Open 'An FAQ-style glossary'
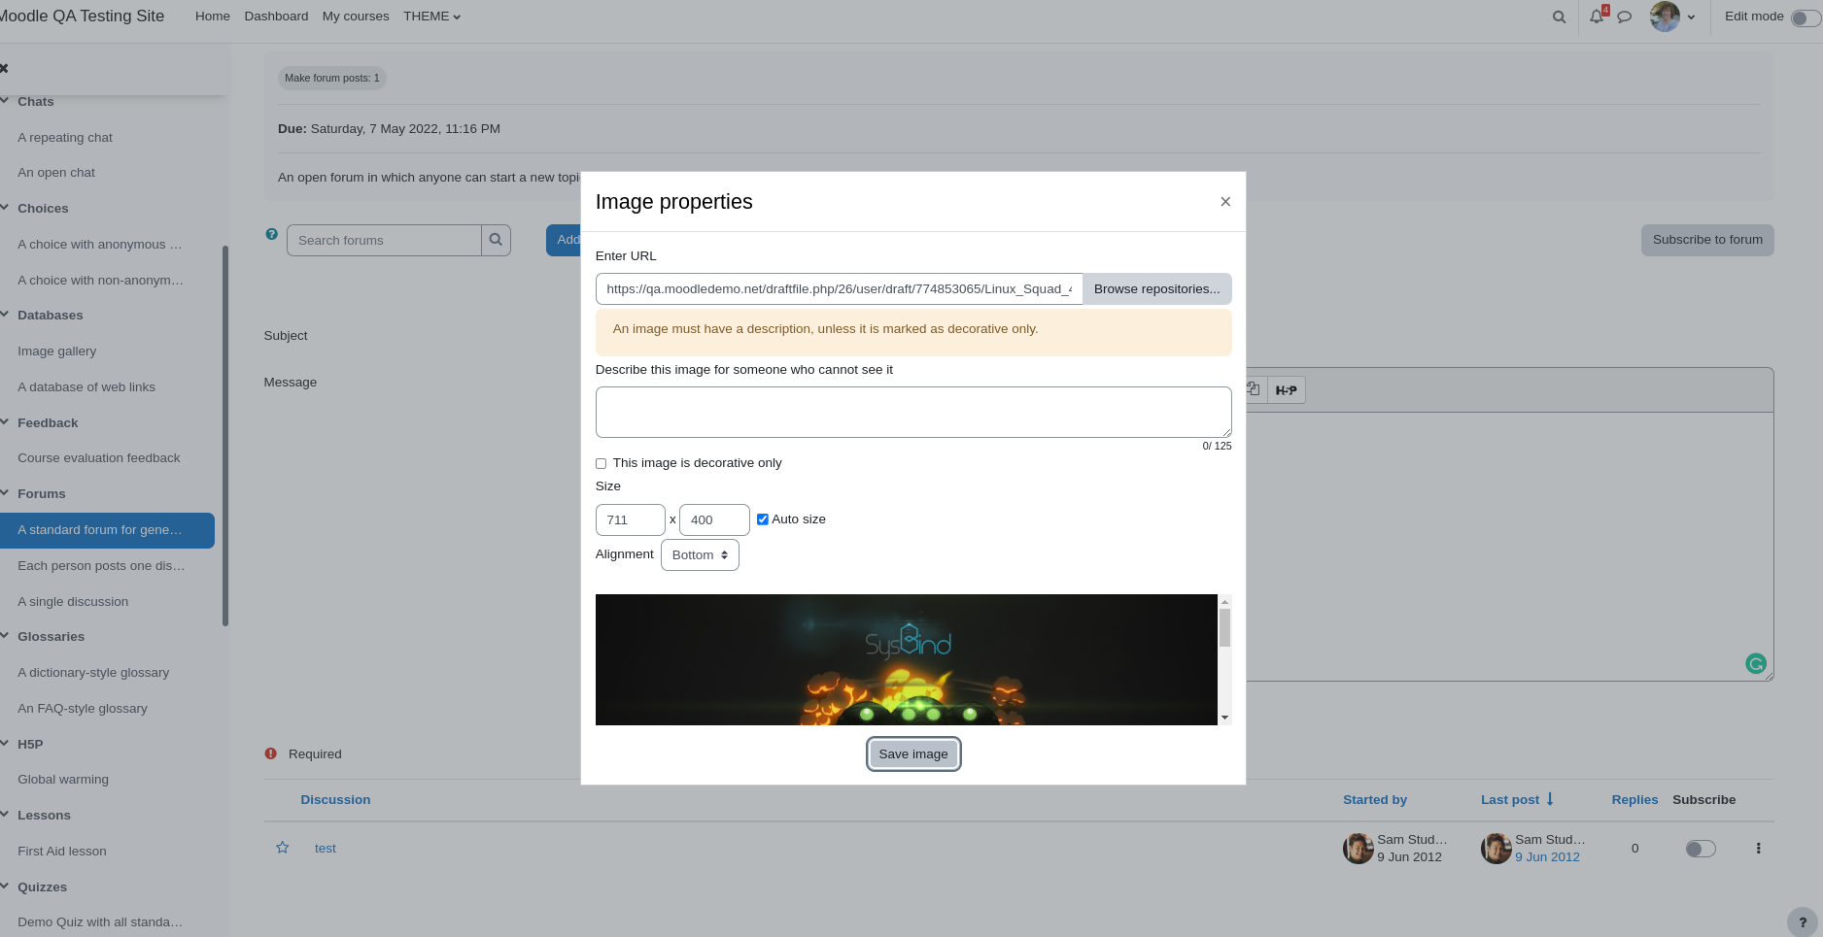 click(x=83, y=708)
